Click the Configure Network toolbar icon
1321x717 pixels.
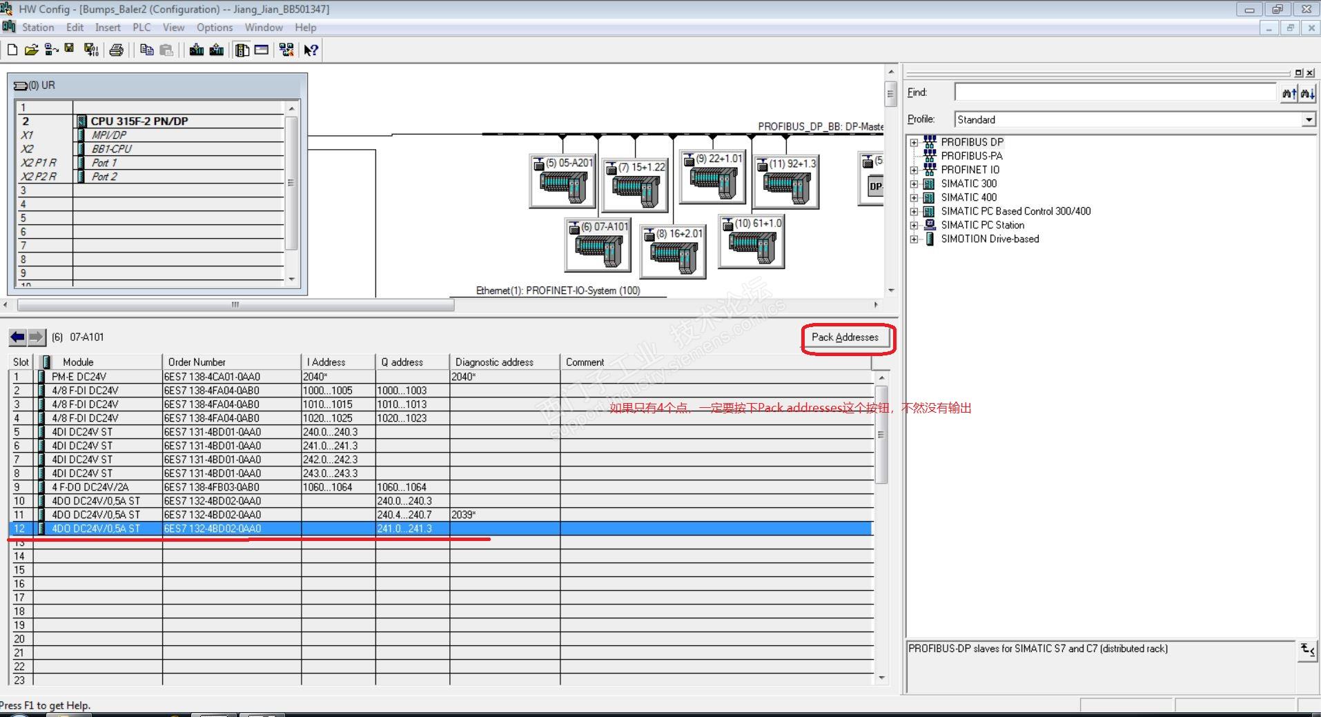coord(286,50)
